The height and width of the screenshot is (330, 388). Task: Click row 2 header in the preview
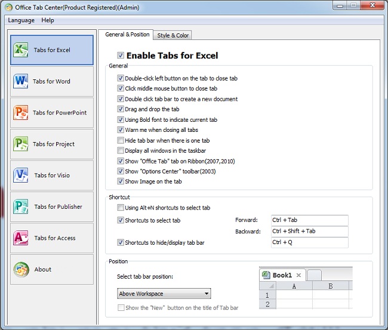[267, 304]
